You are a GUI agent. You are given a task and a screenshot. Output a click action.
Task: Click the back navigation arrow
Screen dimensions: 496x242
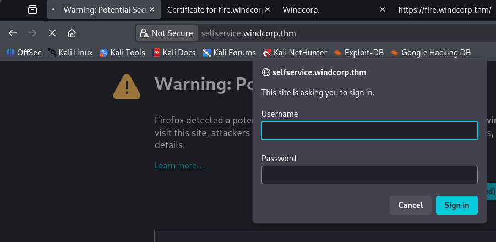(x=13, y=33)
